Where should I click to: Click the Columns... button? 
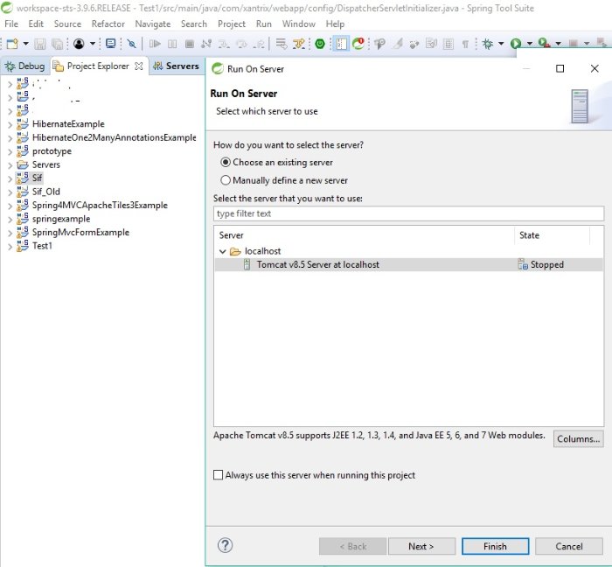coord(578,438)
